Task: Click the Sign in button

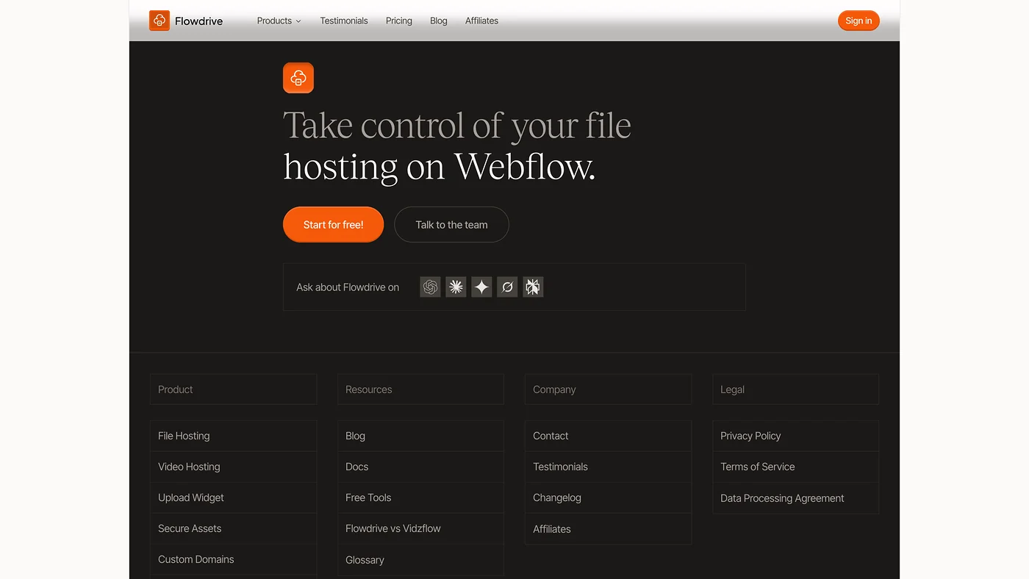Action: [x=858, y=21]
